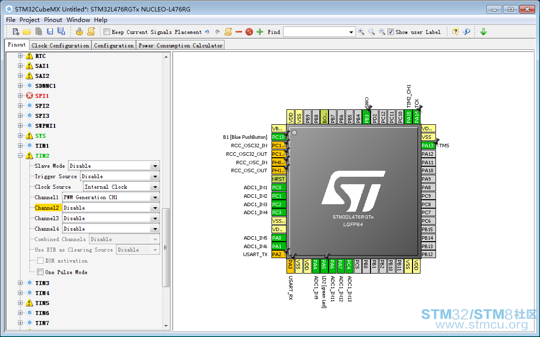Open the File menu

[10, 20]
